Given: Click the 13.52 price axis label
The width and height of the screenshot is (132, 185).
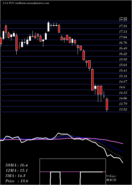Looking at the screenshot, I should click(x=123, y=109).
